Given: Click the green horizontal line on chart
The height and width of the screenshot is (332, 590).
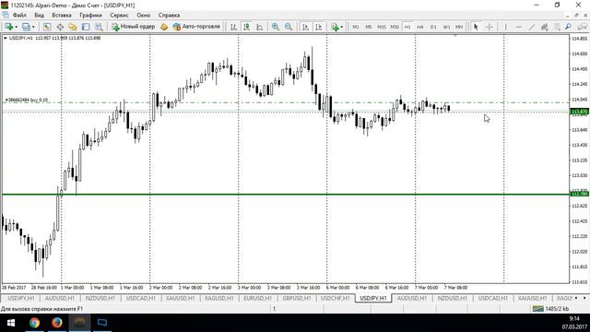Looking at the screenshot, I should 286,195.
